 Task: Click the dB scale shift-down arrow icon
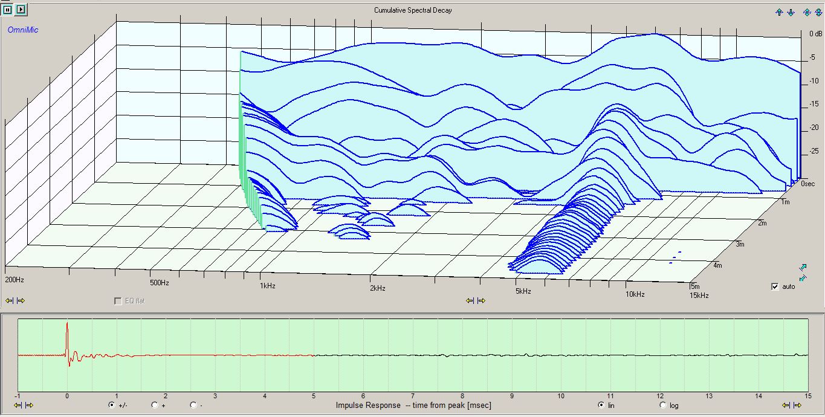(x=791, y=12)
